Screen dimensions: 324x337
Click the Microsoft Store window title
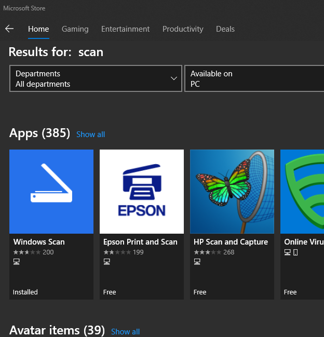(x=24, y=8)
